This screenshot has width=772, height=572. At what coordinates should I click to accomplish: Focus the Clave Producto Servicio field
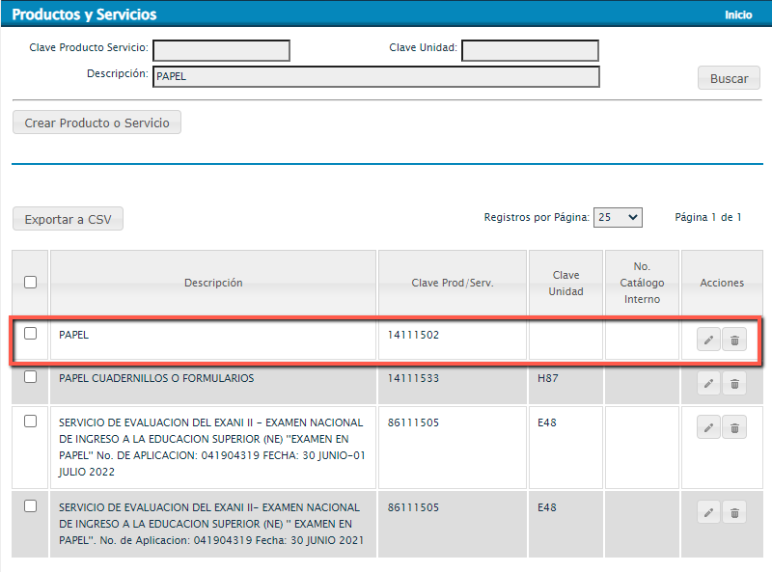[x=221, y=50]
